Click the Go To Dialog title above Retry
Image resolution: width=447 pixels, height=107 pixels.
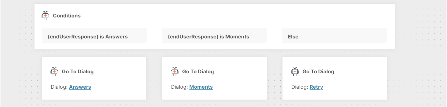click(x=318, y=72)
